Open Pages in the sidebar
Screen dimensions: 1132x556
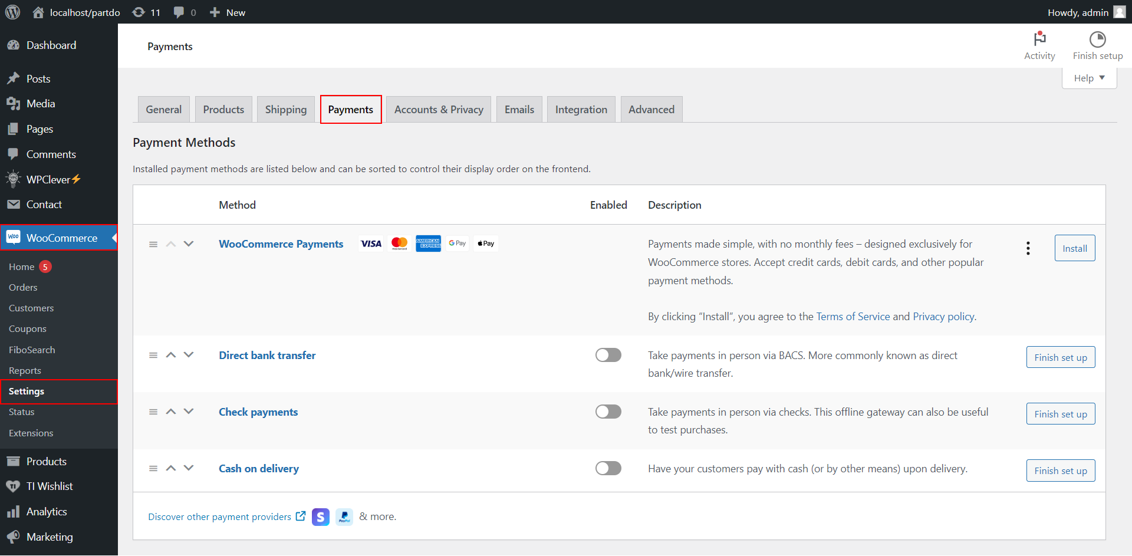tap(59, 129)
